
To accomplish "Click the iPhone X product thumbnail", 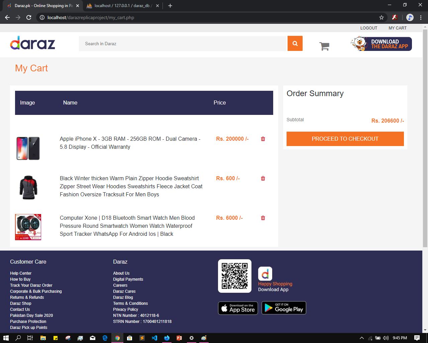I will tap(28, 148).
